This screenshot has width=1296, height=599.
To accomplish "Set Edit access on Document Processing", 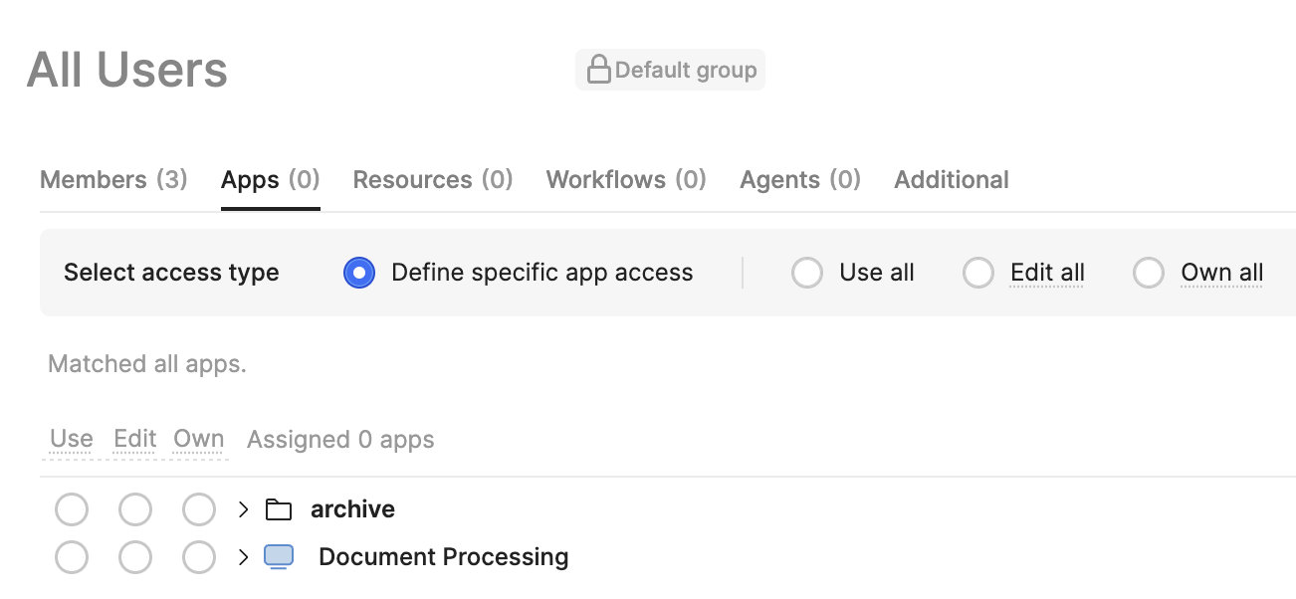I will 135,557.
